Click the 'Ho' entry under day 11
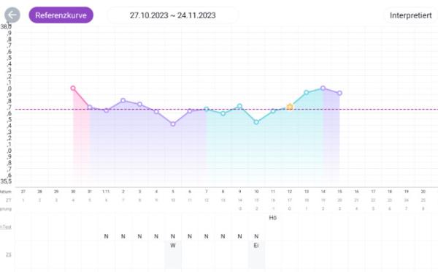 [x=272, y=218]
